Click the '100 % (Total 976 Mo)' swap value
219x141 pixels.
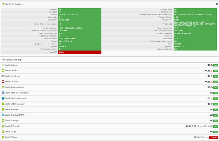coord(67,38)
